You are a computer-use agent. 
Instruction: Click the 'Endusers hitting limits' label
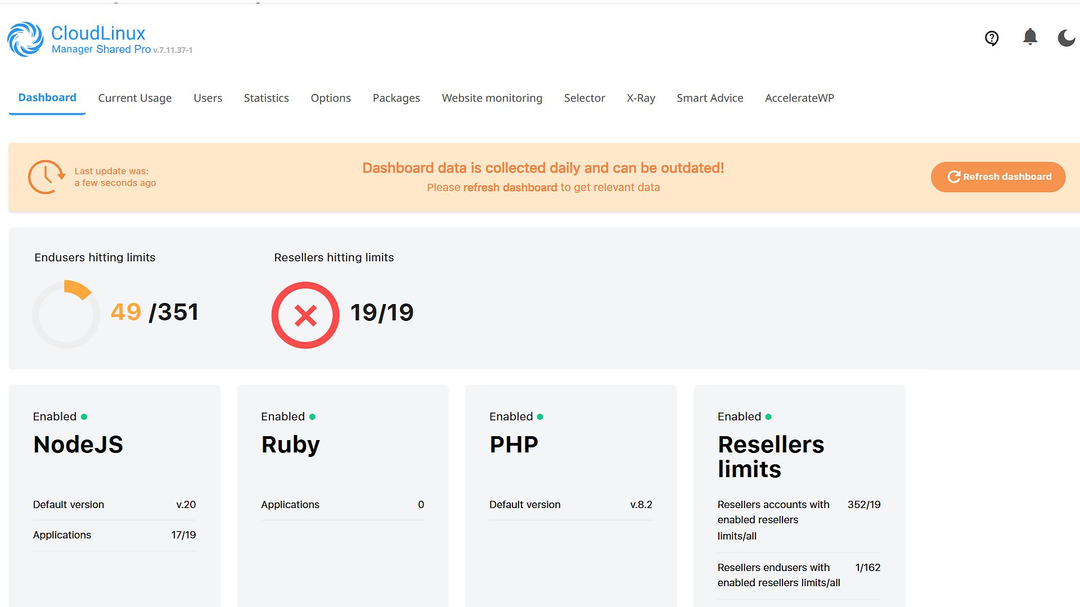pos(95,257)
